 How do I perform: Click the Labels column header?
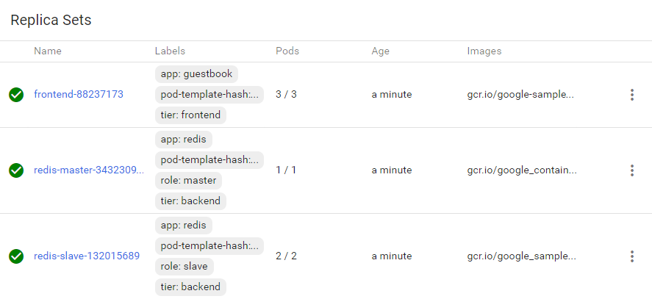[x=170, y=51]
